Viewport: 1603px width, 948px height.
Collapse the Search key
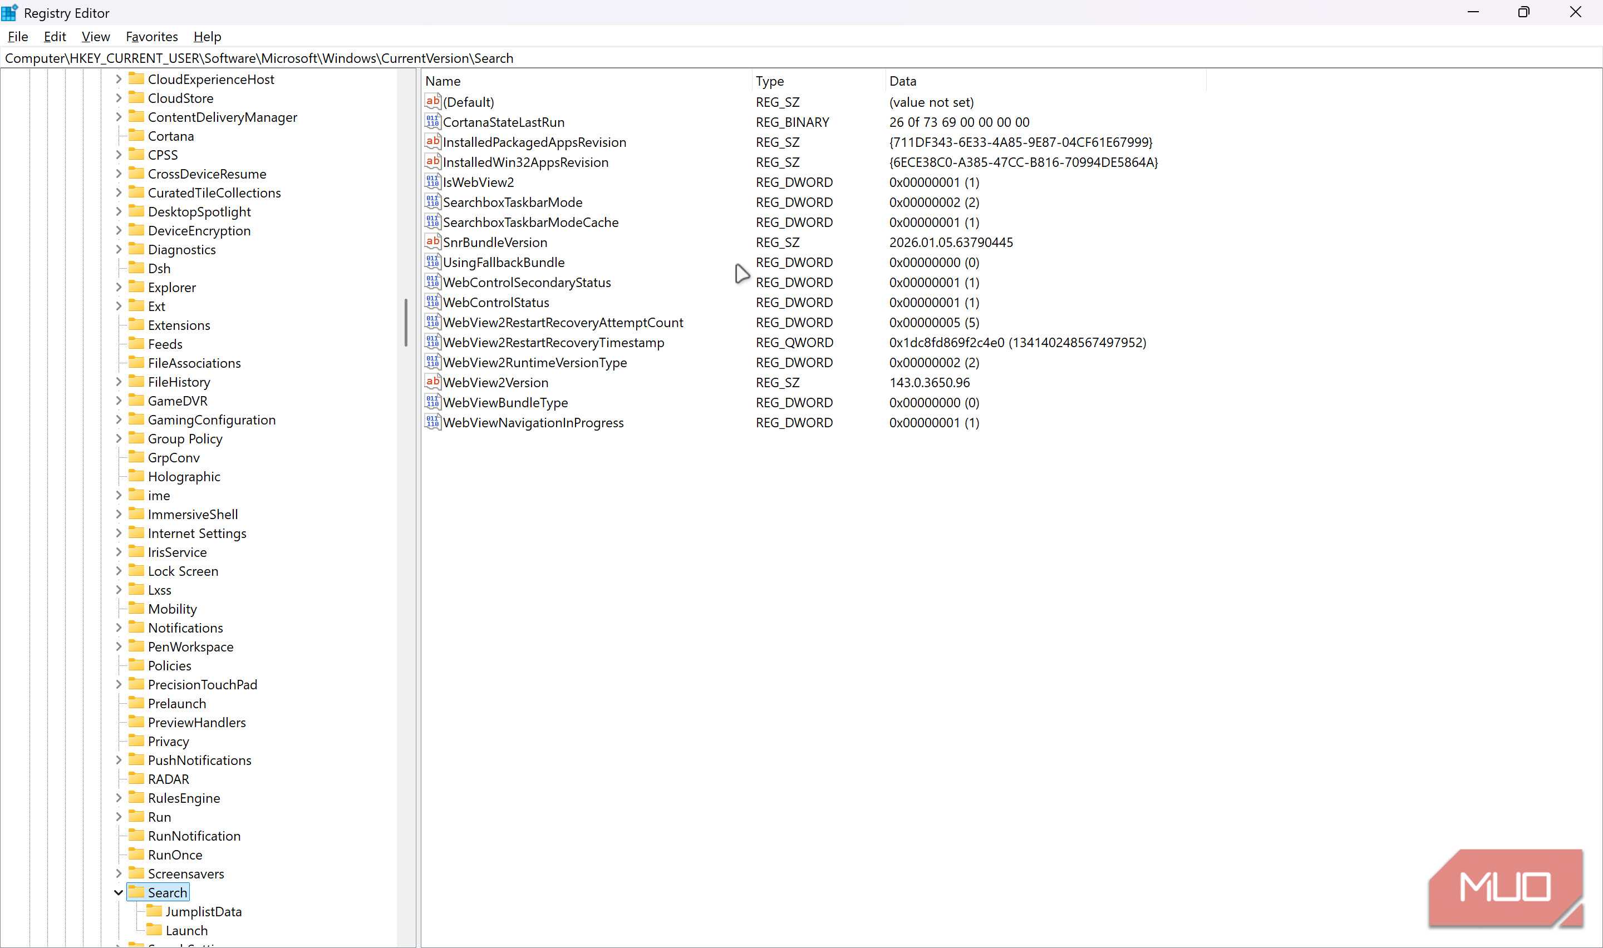pos(118,892)
